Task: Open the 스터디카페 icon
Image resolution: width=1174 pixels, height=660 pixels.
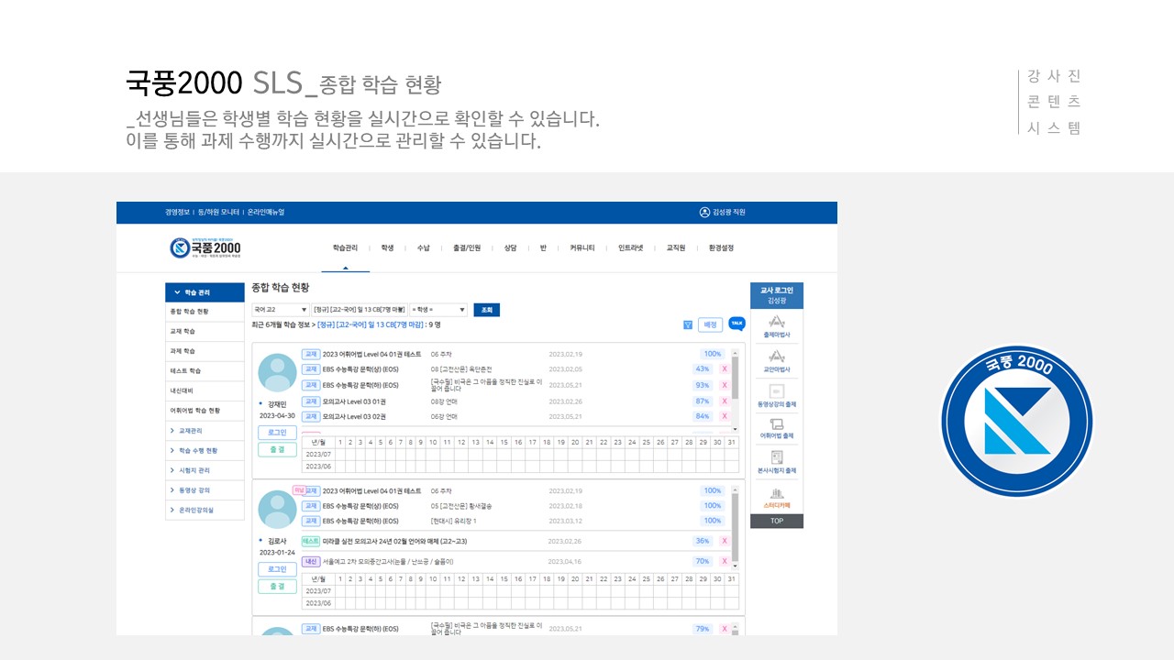Action: (x=776, y=497)
